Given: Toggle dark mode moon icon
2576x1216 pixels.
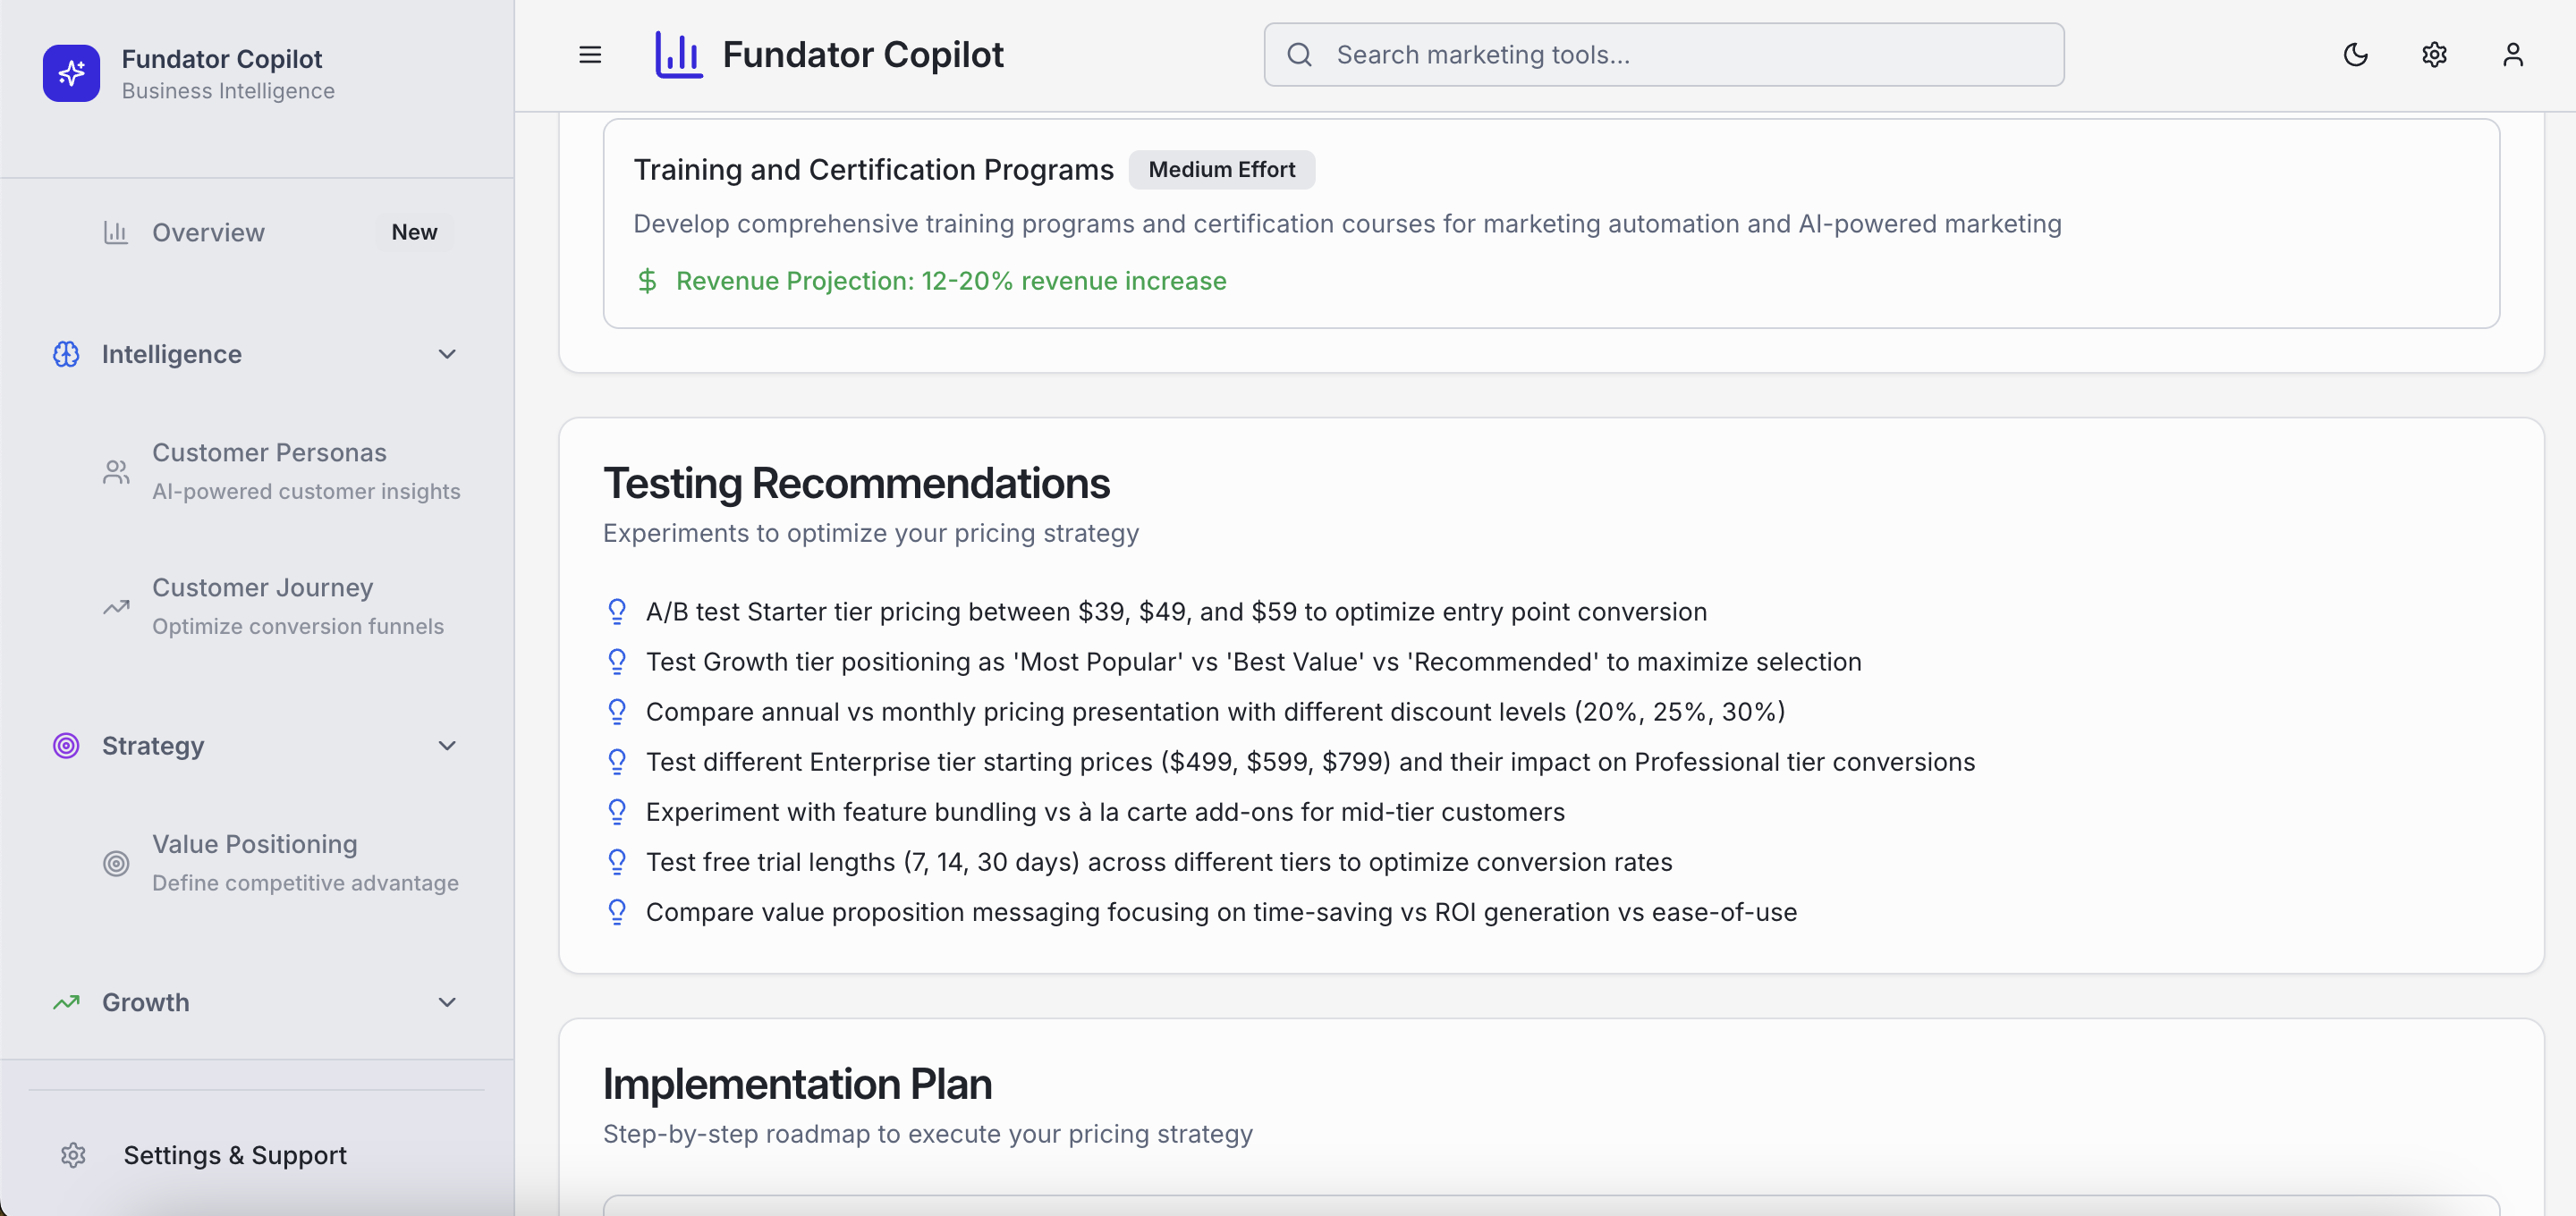Looking at the screenshot, I should click(x=2355, y=55).
